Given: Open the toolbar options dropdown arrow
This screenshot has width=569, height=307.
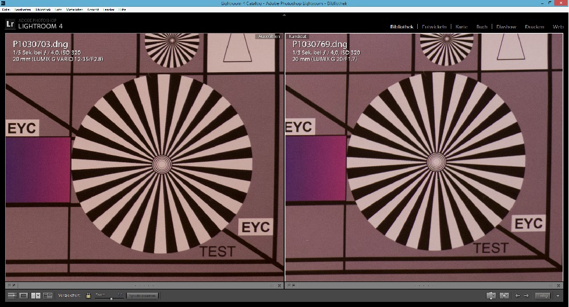Looking at the screenshot, I should pyautogui.click(x=558, y=296).
